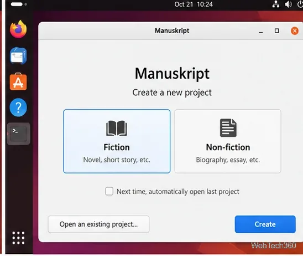
Task: Open Ubuntu Software from the dock
Action: (x=18, y=81)
